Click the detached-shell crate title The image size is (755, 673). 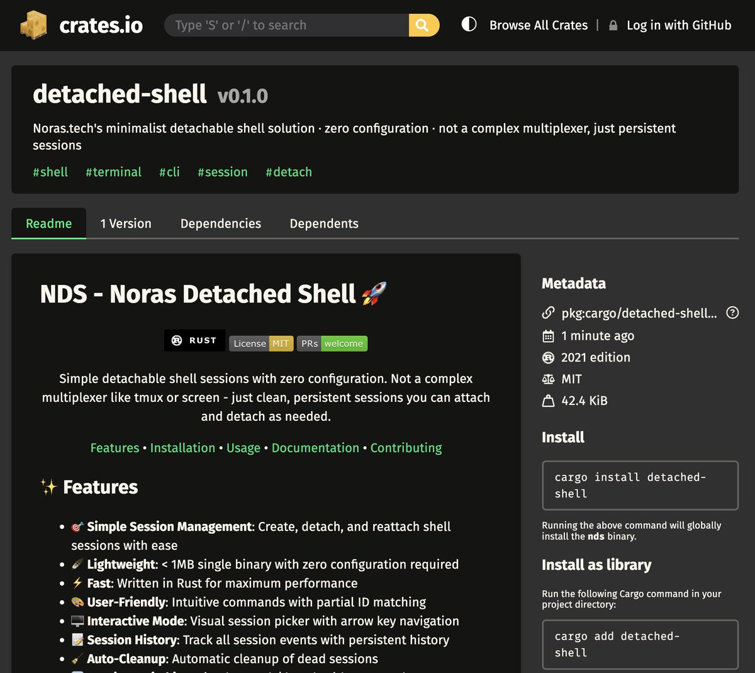click(120, 94)
